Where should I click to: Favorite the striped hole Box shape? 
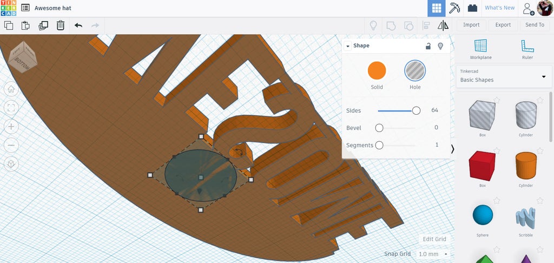pyautogui.click(x=497, y=100)
